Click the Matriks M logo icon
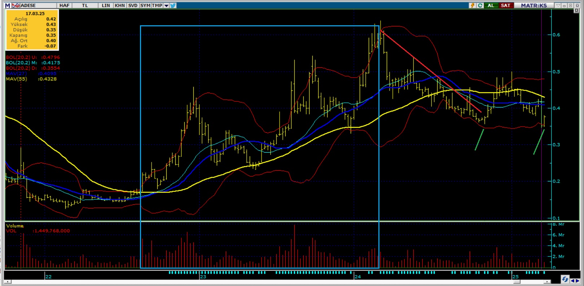Screen dimensions: 584x286 (x=7, y=5)
